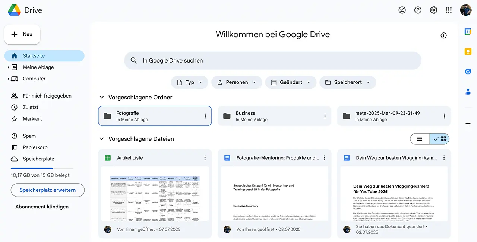477x242 pixels.
Task: Open more options for Fotografie-Mentoring document
Action: pos(325,158)
